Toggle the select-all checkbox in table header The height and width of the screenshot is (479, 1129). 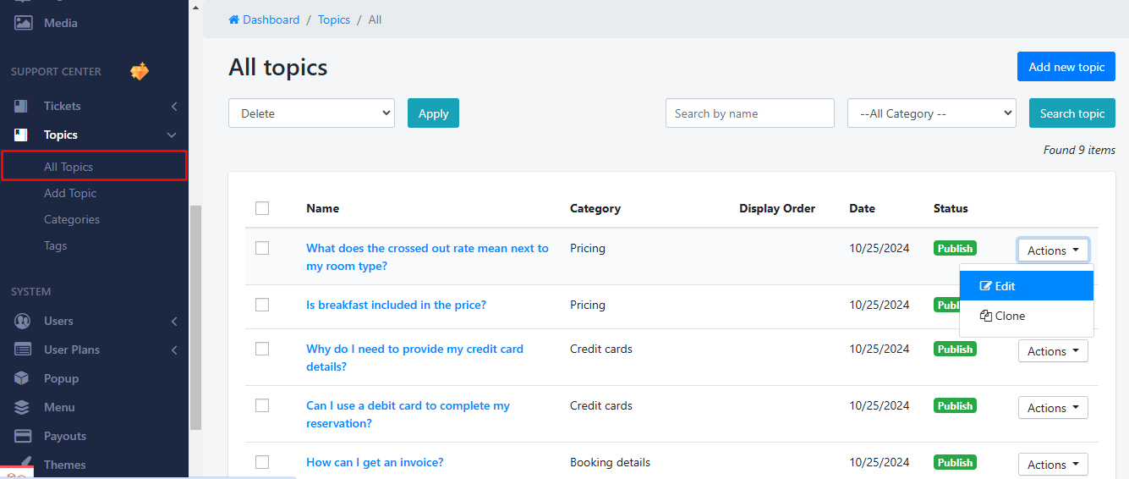click(x=262, y=208)
